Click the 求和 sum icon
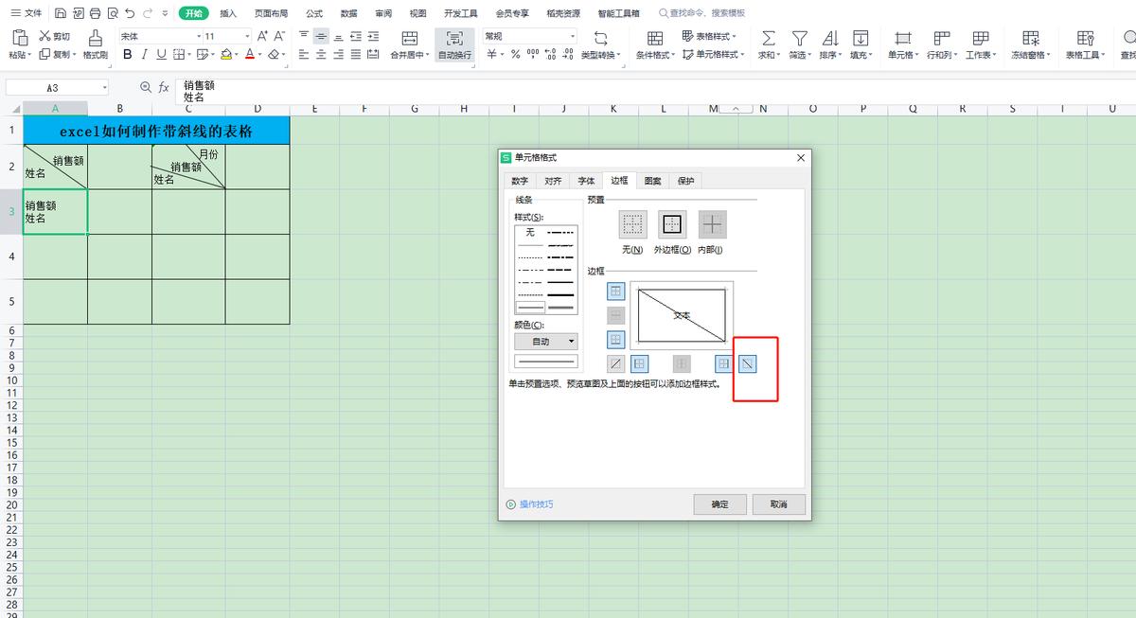The height and width of the screenshot is (618, 1136). 768,38
